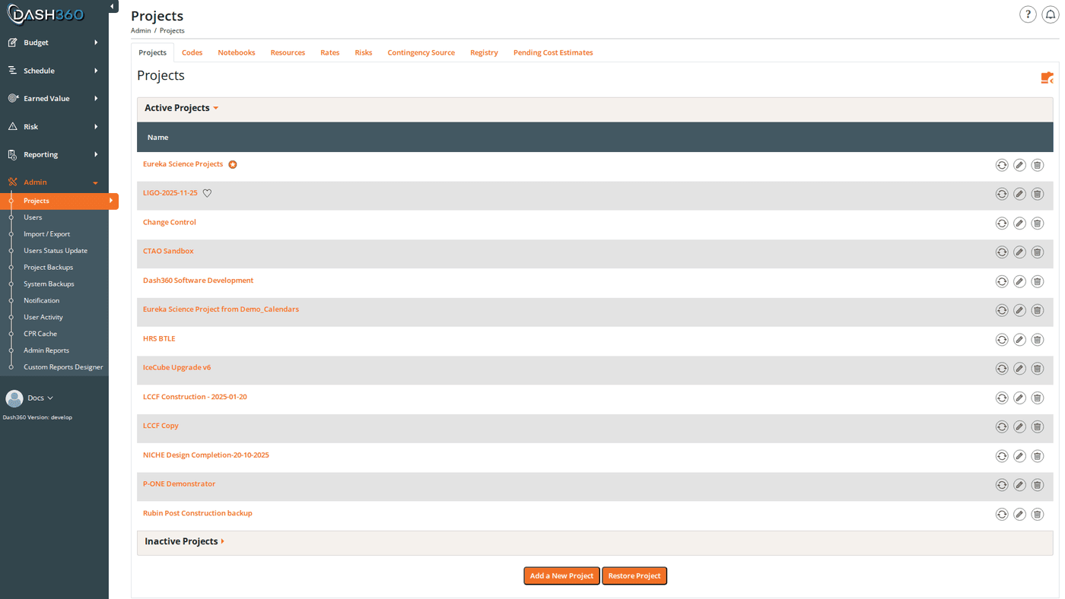Click the Restore Project button
Viewport: 1065px width, 599px height.
[x=634, y=576]
